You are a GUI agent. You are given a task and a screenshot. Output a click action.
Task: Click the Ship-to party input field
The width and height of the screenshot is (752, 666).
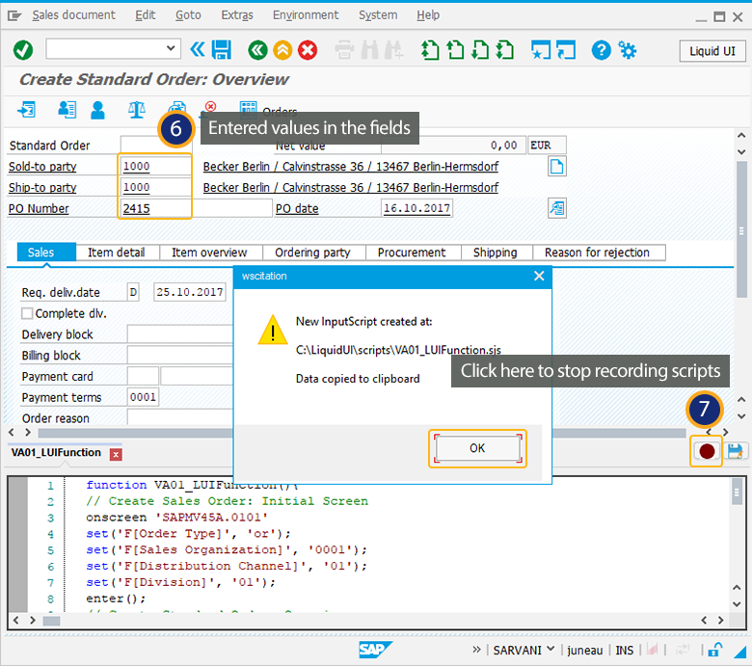pos(154,187)
